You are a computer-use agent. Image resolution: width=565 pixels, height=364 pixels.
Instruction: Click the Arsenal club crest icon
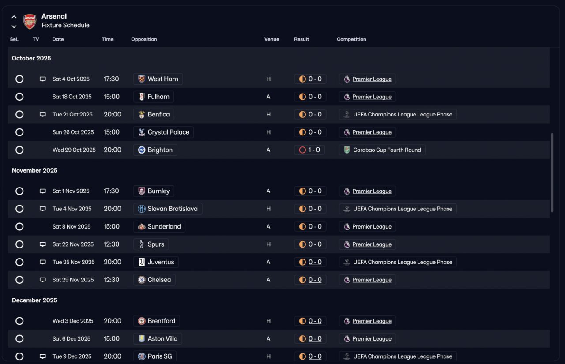tap(30, 21)
